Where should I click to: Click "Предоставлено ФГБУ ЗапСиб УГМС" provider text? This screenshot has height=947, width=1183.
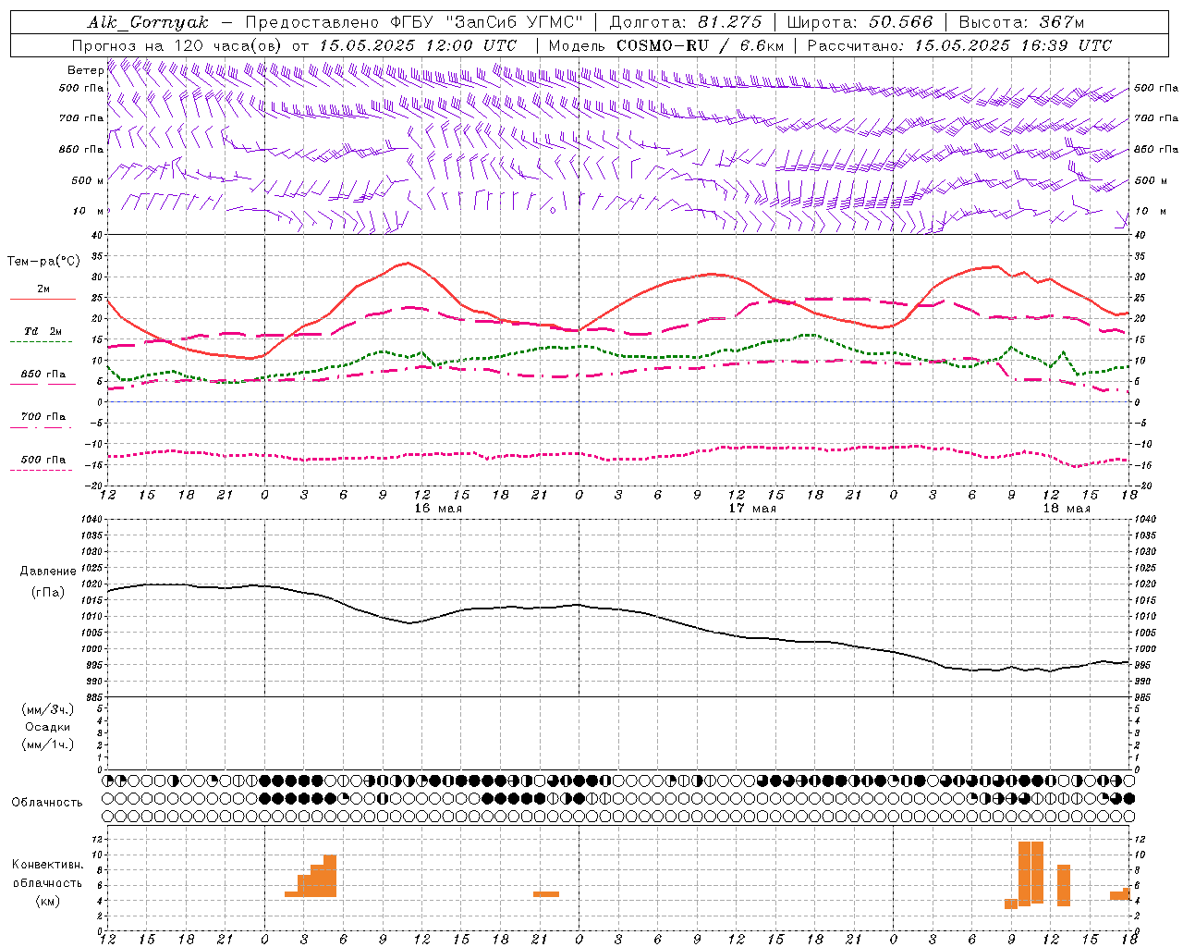[414, 22]
